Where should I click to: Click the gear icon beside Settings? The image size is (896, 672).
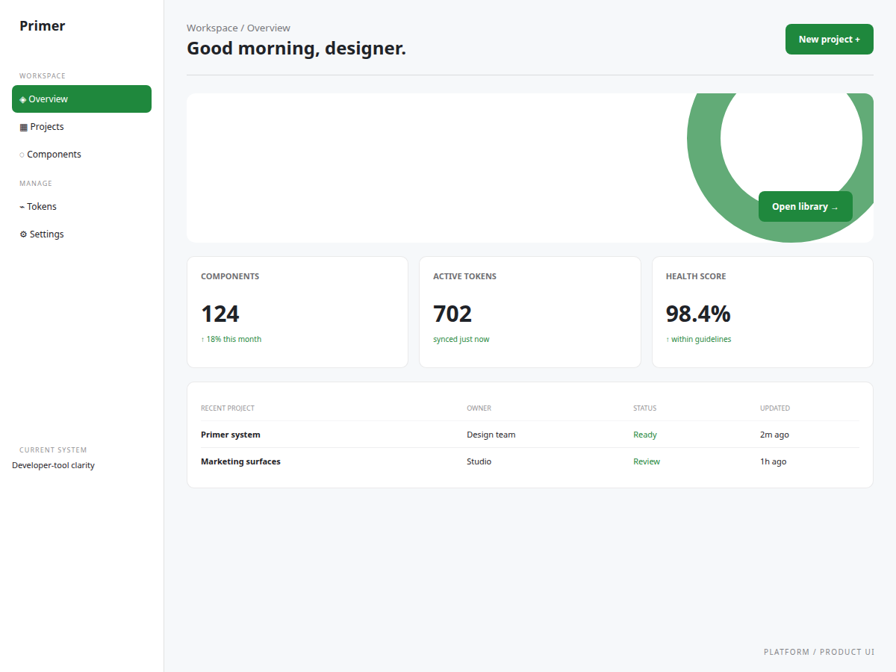pyautogui.click(x=23, y=234)
